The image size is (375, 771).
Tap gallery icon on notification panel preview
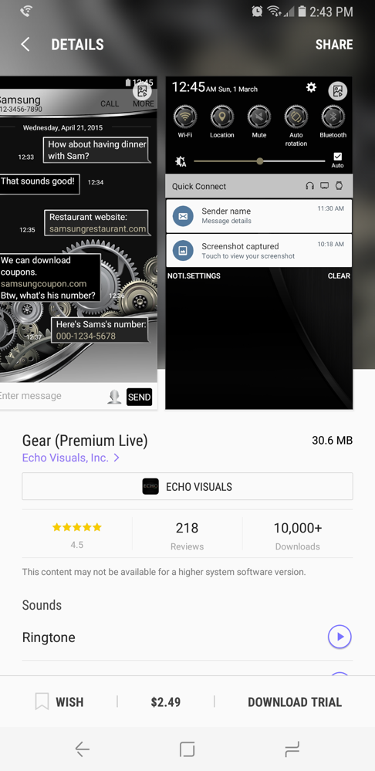[x=338, y=91]
